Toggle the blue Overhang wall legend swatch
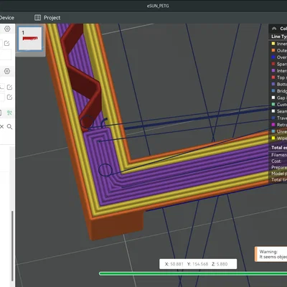The width and height of the screenshot is (287, 287). pyautogui.click(x=273, y=57)
